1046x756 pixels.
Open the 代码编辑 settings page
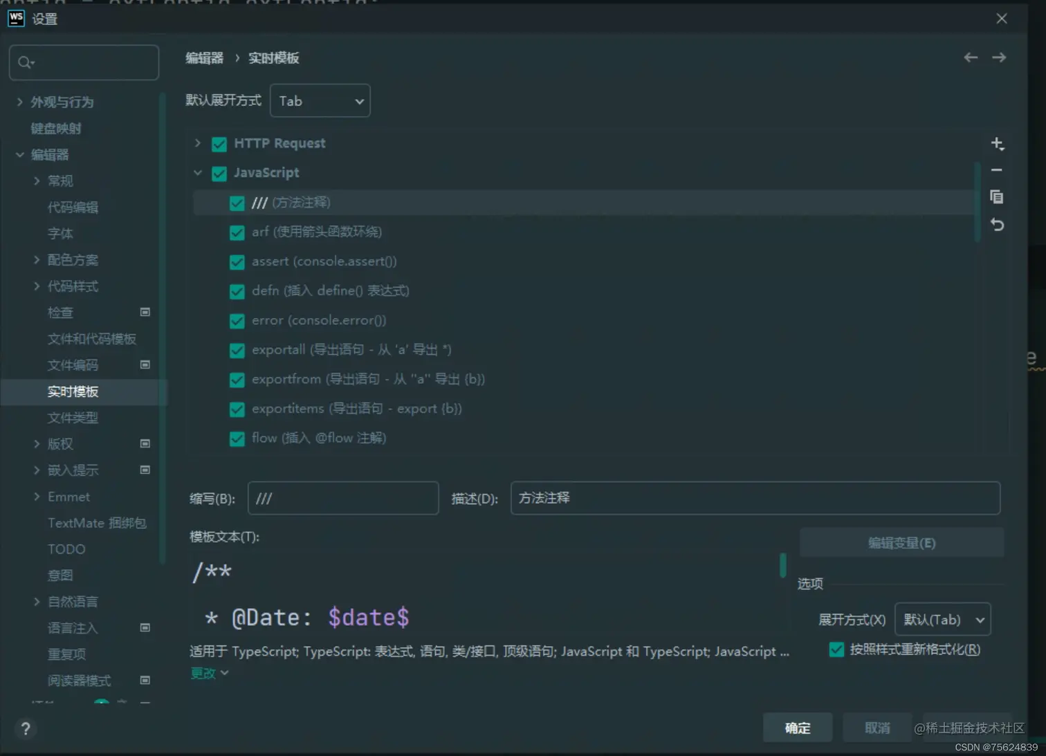(73, 208)
